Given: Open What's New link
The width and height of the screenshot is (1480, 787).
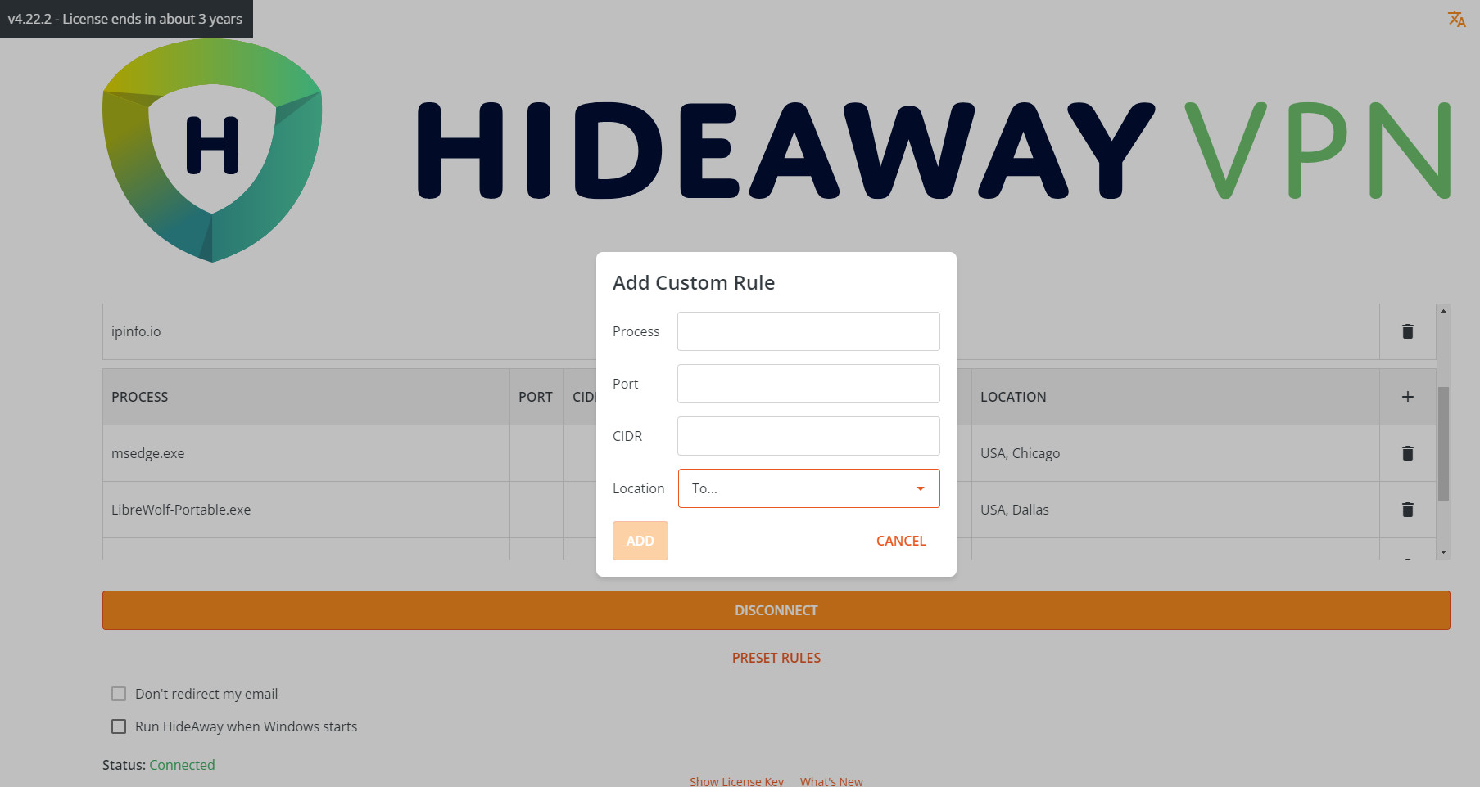Looking at the screenshot, I should [x=831, y=781].
